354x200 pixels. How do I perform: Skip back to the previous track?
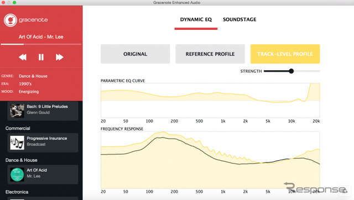[x=23, y=57]
